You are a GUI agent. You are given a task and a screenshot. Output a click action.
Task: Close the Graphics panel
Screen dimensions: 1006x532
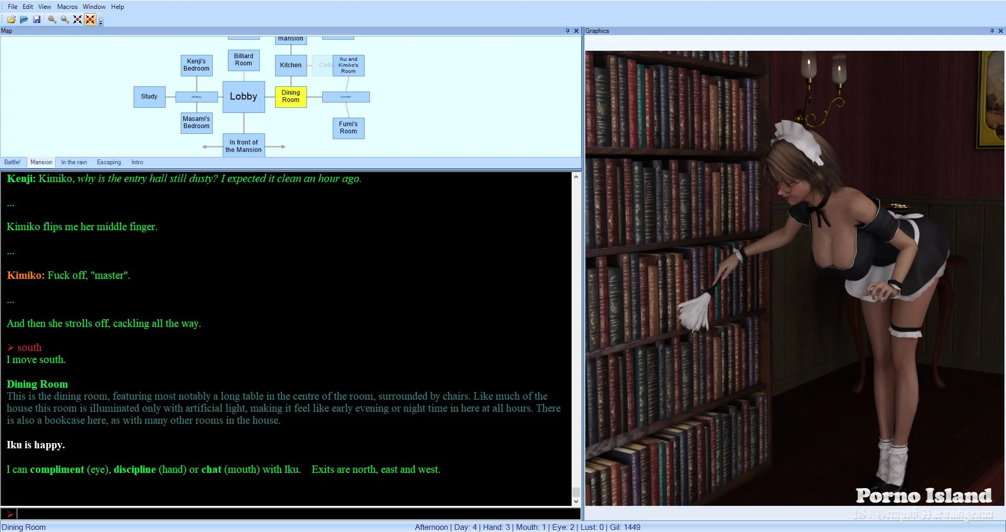1000,31
